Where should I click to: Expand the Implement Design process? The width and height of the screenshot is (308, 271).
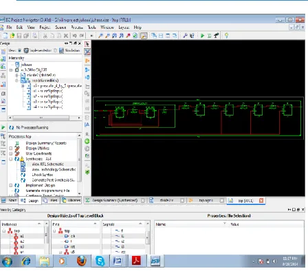11,185
